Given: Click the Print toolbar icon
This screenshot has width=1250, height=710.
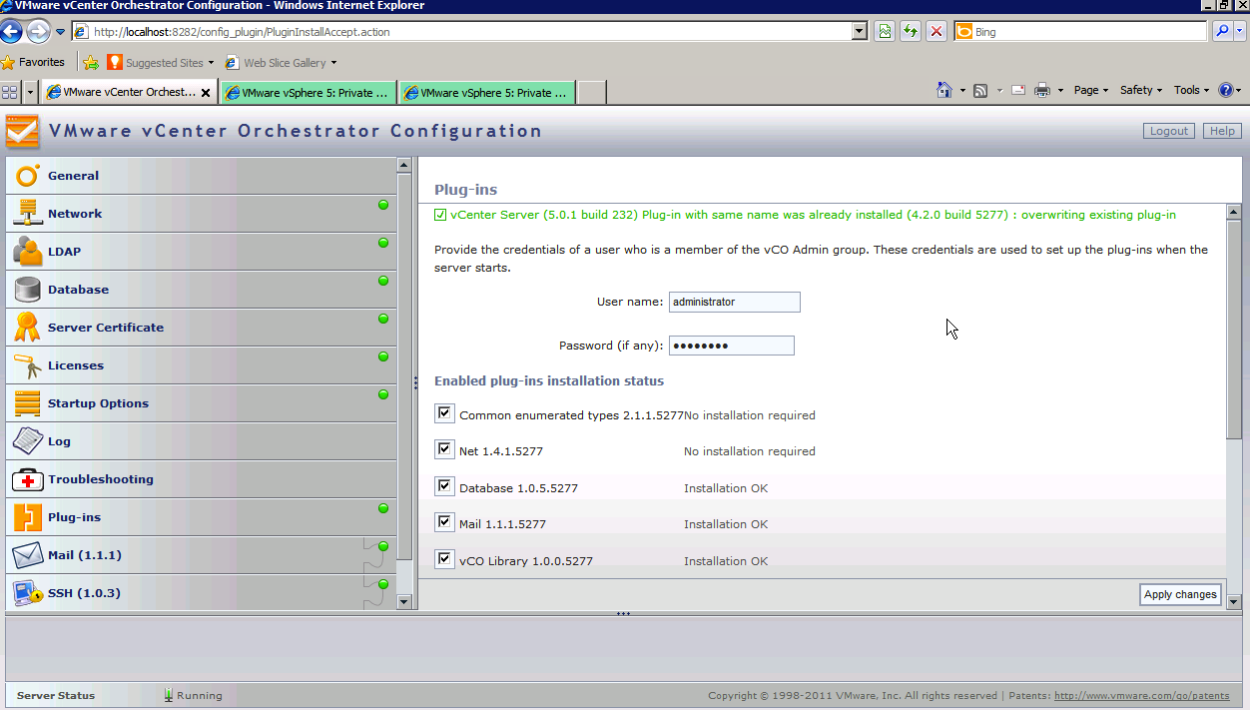Looking at the screenshot, I should pyautogui.click(x=1042, y=90).
